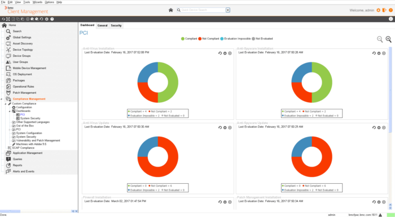Viewport: 395px width, 217px height.
Task: Click the home icon beside device search
Action: pos(171,10)
